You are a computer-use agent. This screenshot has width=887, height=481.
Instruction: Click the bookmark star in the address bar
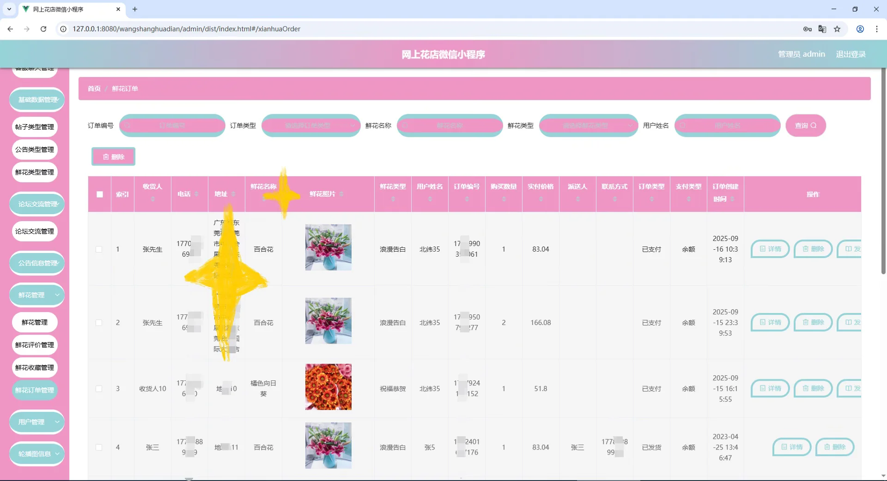coord(837,29)
